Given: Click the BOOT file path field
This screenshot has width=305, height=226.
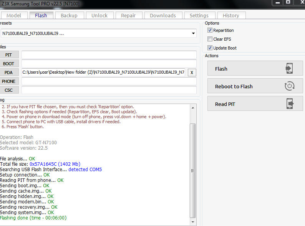Looking at the screenshot, I should pos(109,64).
